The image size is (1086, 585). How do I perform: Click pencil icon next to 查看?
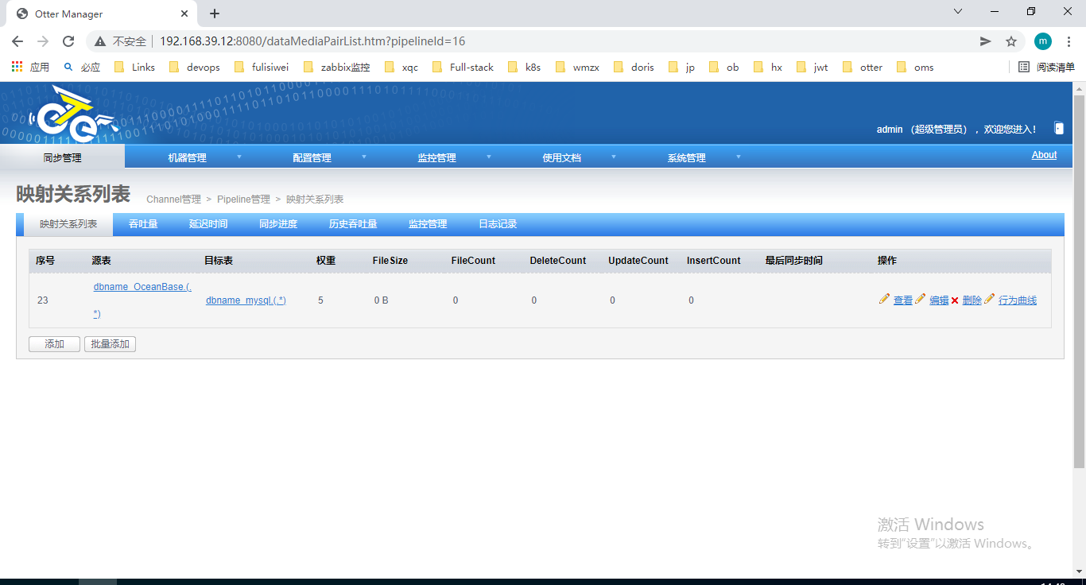click(884, 299)
